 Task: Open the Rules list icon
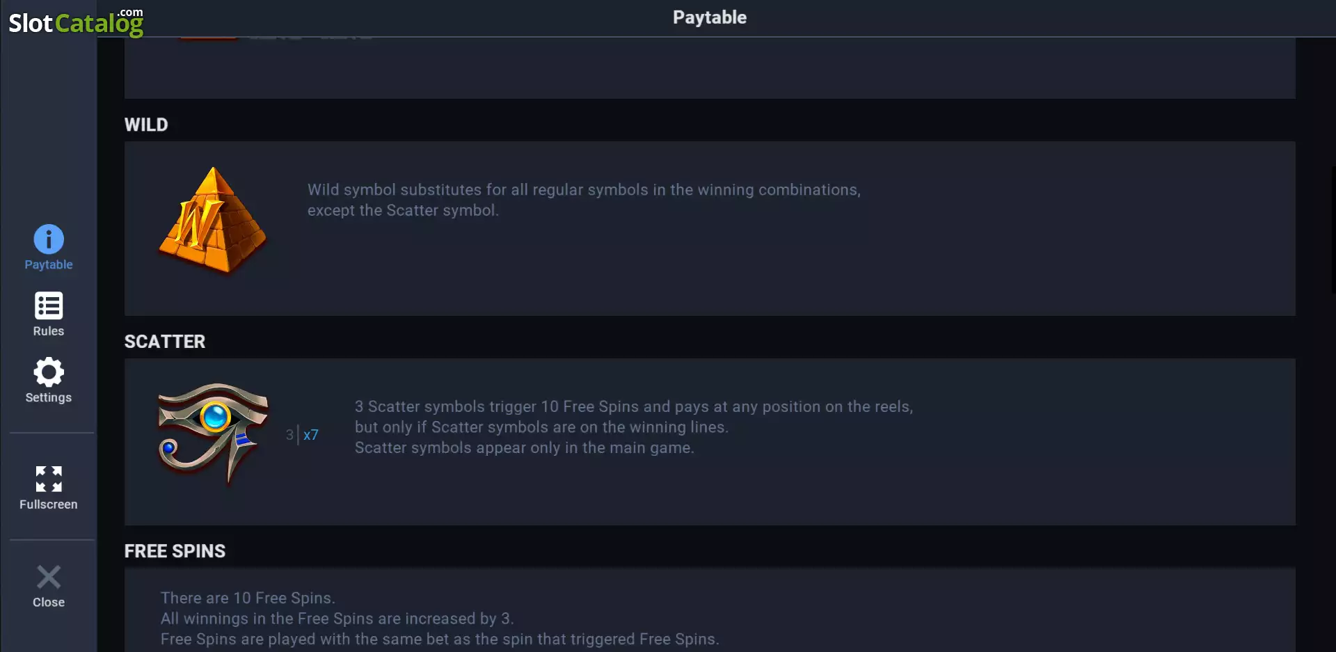[x=49, y=305]
